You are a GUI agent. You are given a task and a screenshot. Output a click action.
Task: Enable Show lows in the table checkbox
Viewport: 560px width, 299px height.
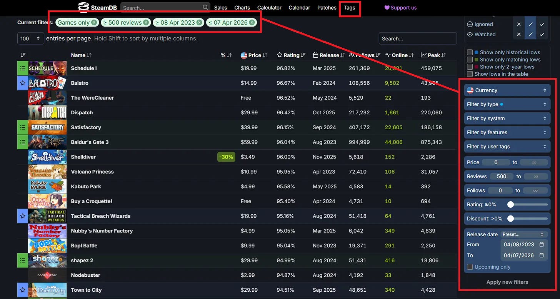click(470, 74)
